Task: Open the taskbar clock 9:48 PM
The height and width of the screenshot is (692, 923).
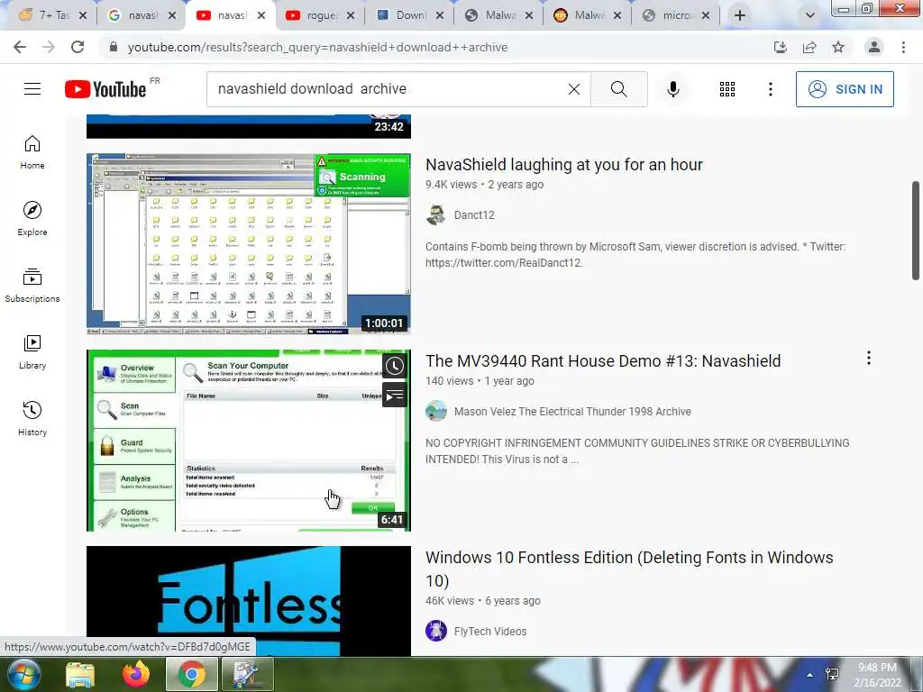Action: pyautogui.click(x=878, y=675)
